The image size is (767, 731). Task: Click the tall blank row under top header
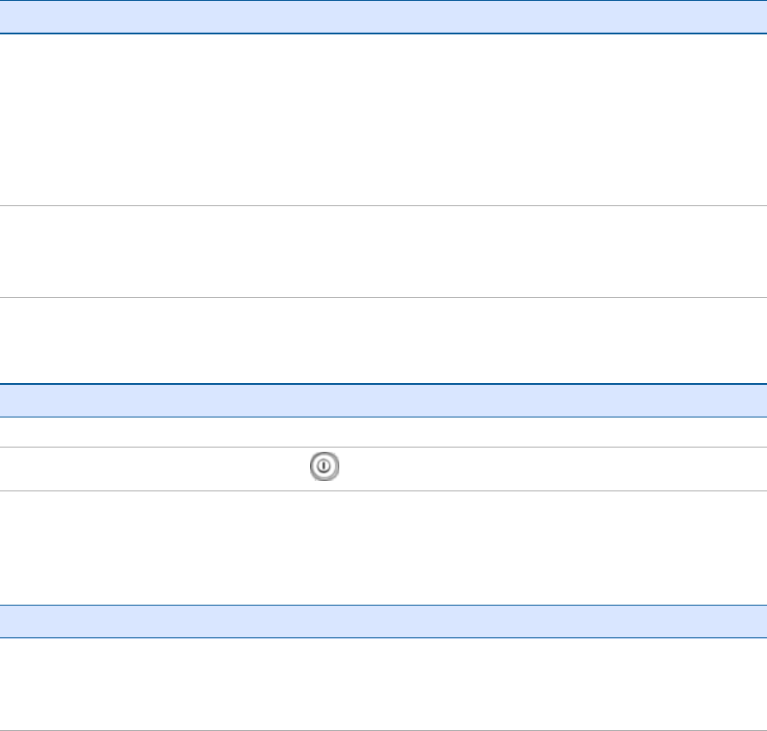point(383,119)
